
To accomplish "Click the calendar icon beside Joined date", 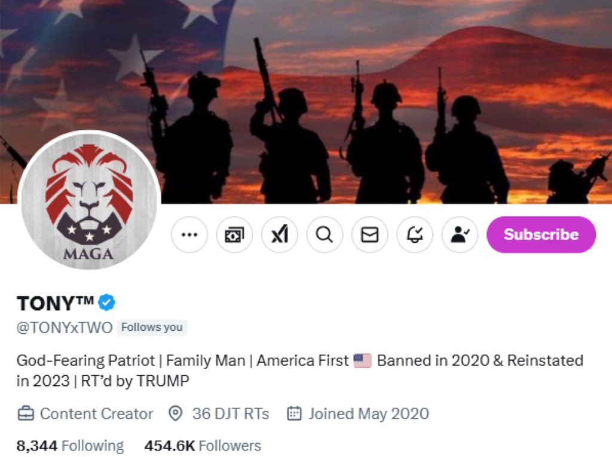I will click(x=294, y=414).
